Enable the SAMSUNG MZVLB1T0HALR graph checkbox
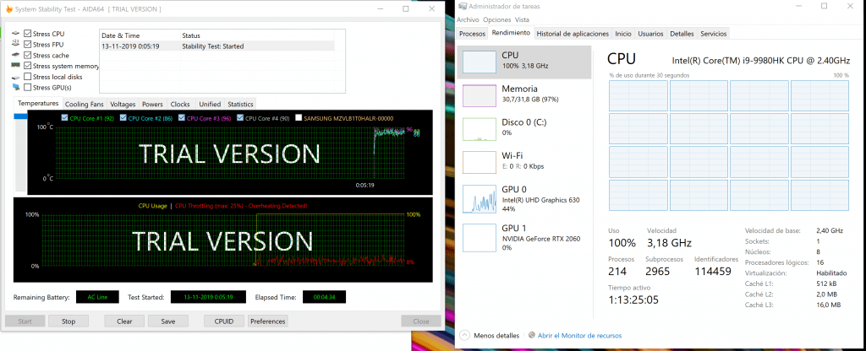The height and width of the screenshot is (351, 866). point(298,118)
